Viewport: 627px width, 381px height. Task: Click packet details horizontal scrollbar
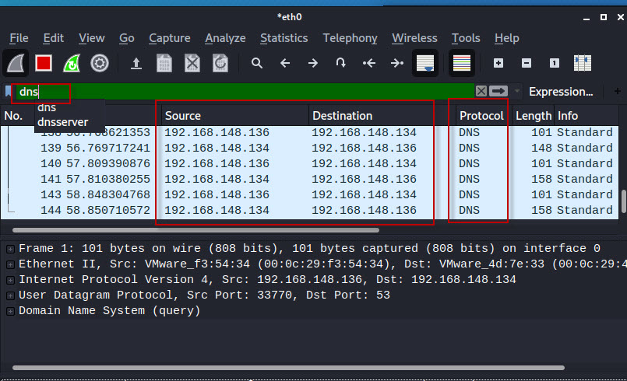coord(288,368)
